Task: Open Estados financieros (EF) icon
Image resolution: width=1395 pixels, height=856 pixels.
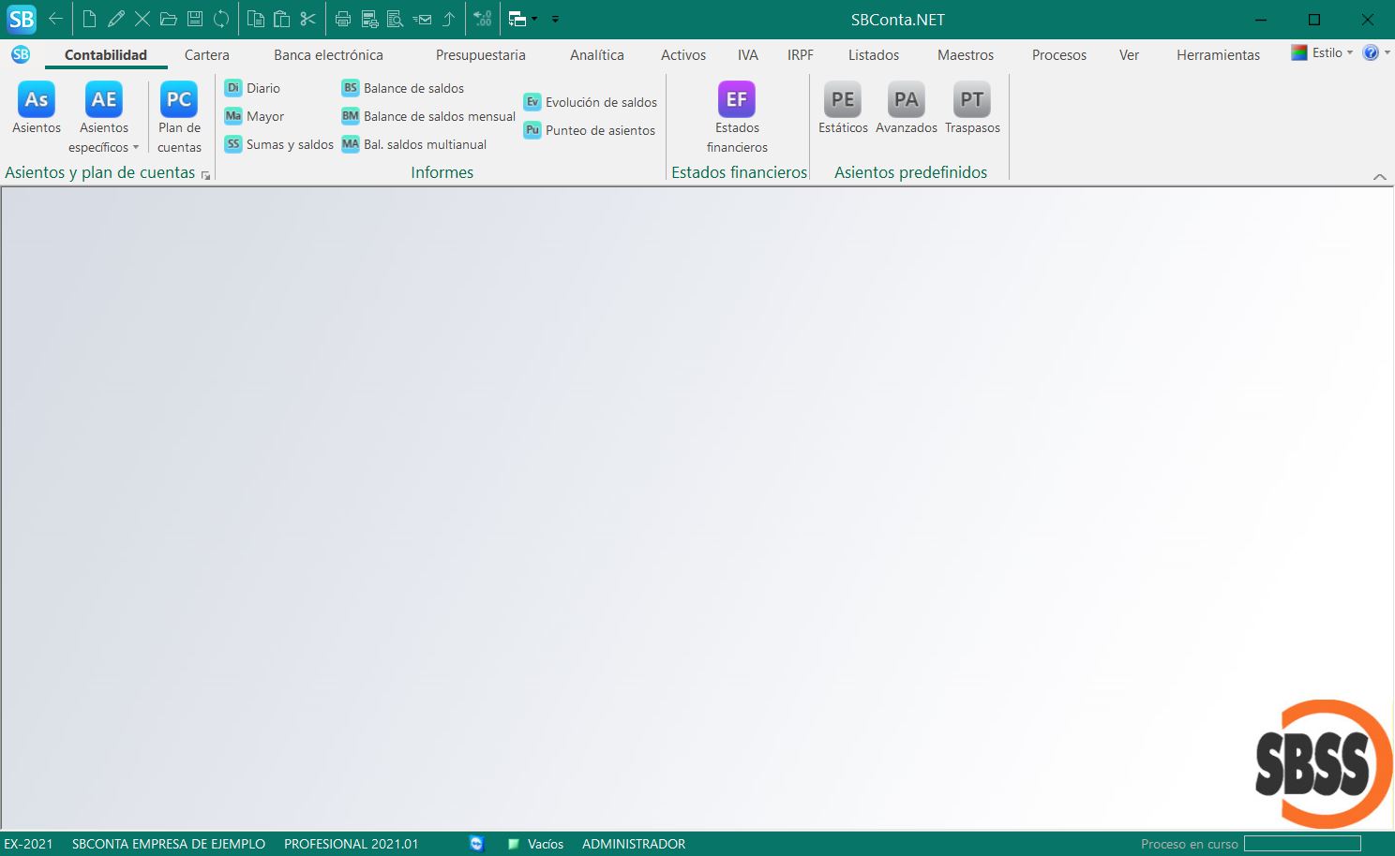Action: (x=737, y=101)
